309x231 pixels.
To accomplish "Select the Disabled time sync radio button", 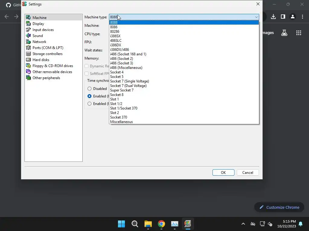I will click(x=89, y=89).
